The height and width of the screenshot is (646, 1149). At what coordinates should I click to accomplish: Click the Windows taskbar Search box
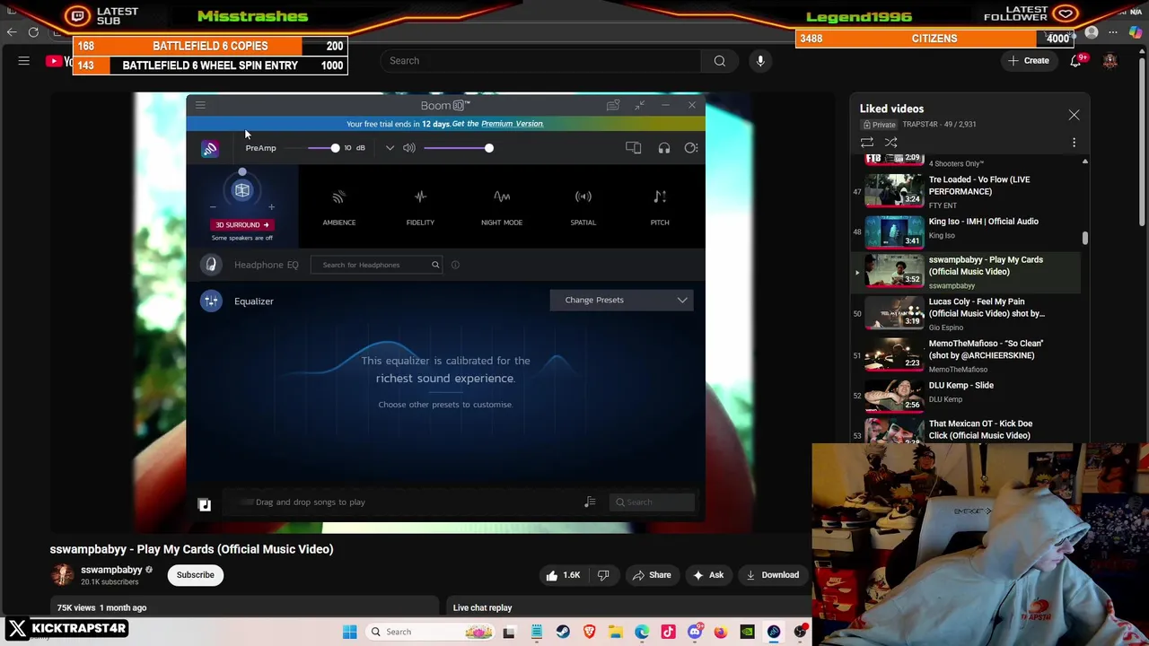click(429, 632)
